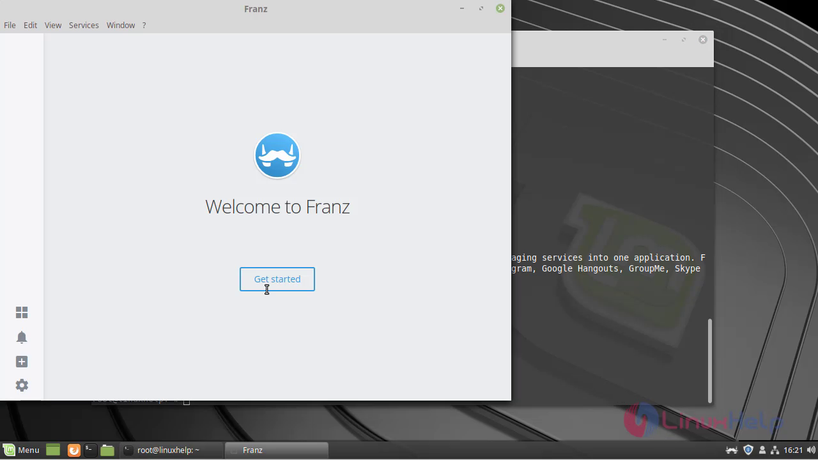This screenshot has width=818, height=460.
Task: Add a new service with plus icon
Action: (22, 362)
